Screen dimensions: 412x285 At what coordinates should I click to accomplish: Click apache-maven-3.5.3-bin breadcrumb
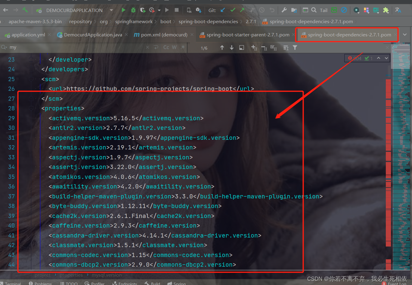[x=35, y=22]
